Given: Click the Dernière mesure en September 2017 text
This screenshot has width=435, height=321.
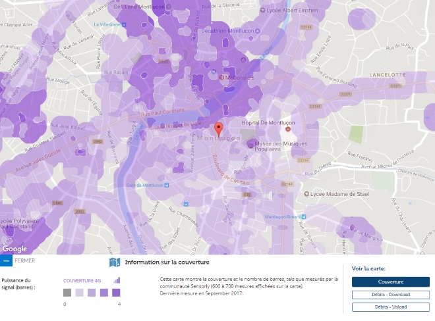Looking at the screenshot, I should [202, 293].
